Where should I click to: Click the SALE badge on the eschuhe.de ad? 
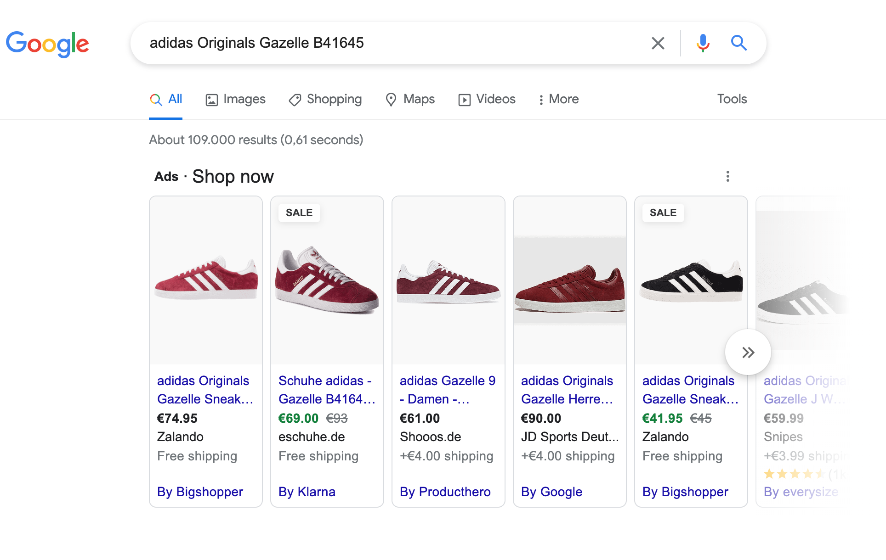click(299, 213)
